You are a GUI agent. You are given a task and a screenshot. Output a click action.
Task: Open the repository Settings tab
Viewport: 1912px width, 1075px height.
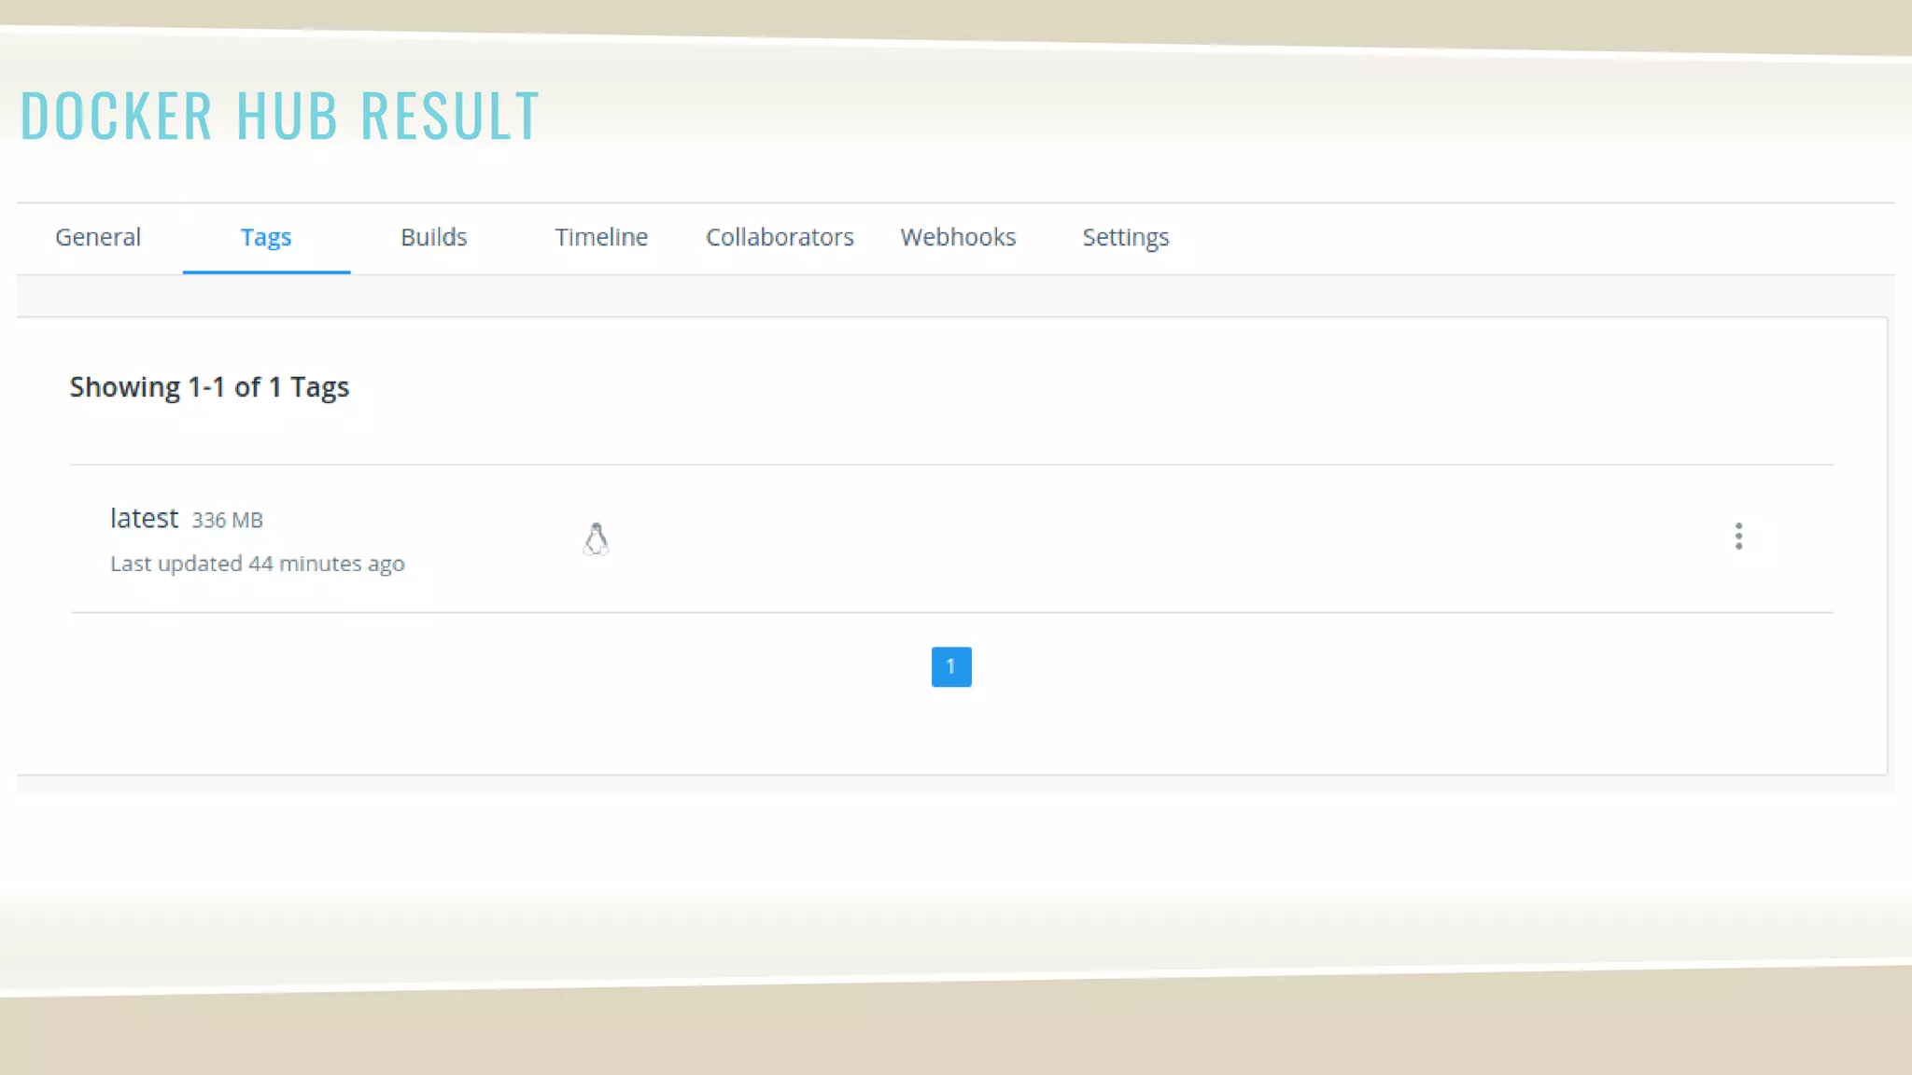tap(1125, 237)
